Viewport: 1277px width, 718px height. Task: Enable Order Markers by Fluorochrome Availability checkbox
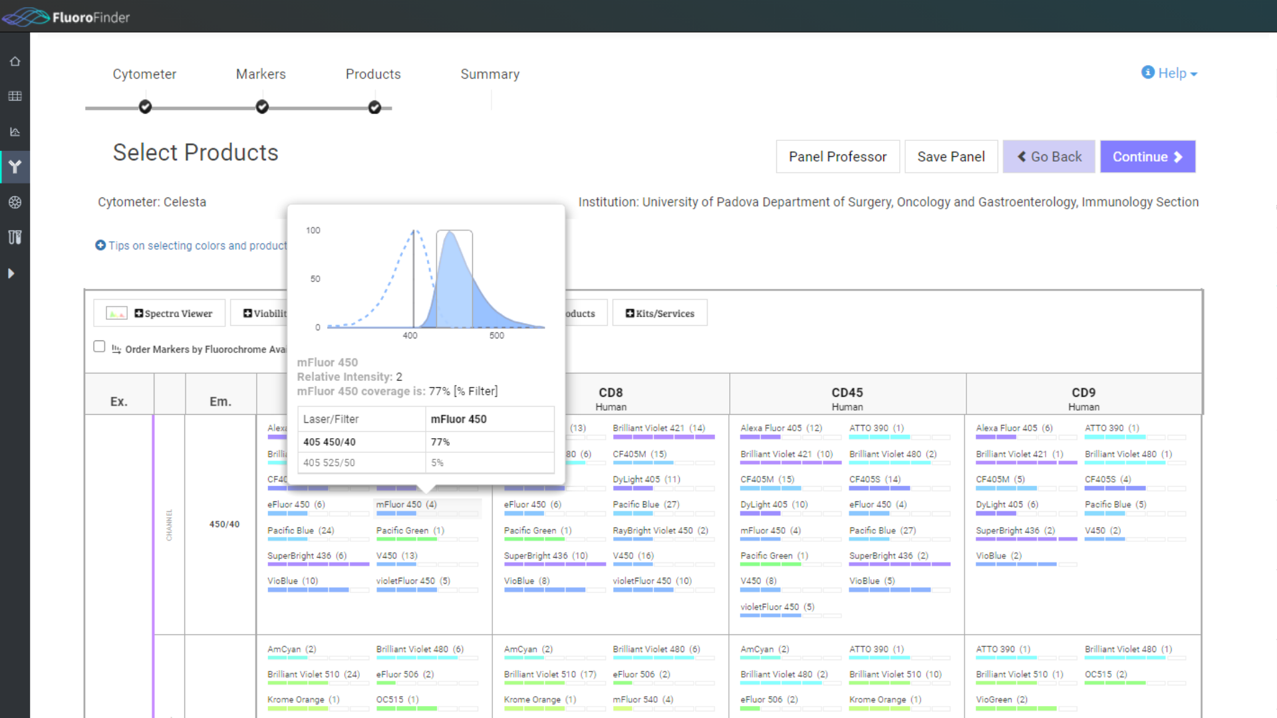click(99, 346)
